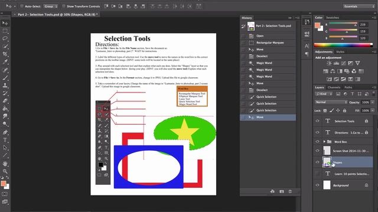Select the Spot Healing Brush tool
This screenshot has width=378, height=212.
[x=5, y=70]
